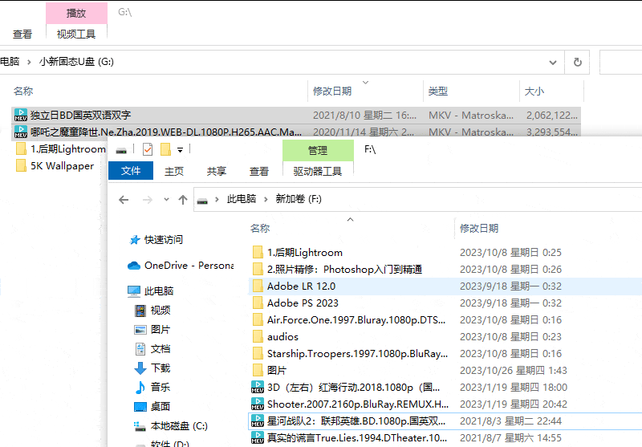Viewport: 642px width, 447px height.
Task: Click 此电脑 in the F: address breadcrumb
Action: coord(242,199)
